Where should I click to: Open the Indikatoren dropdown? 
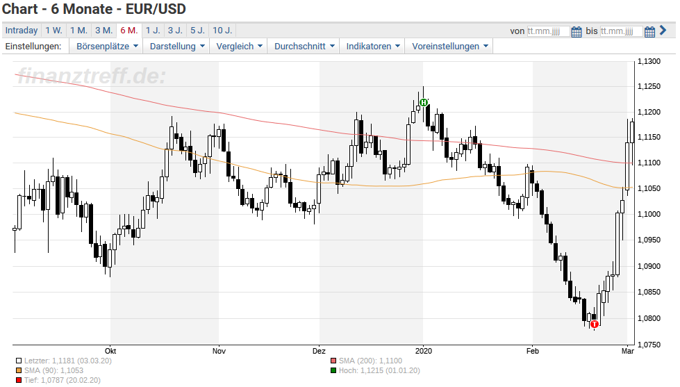(x=372, y=46)
